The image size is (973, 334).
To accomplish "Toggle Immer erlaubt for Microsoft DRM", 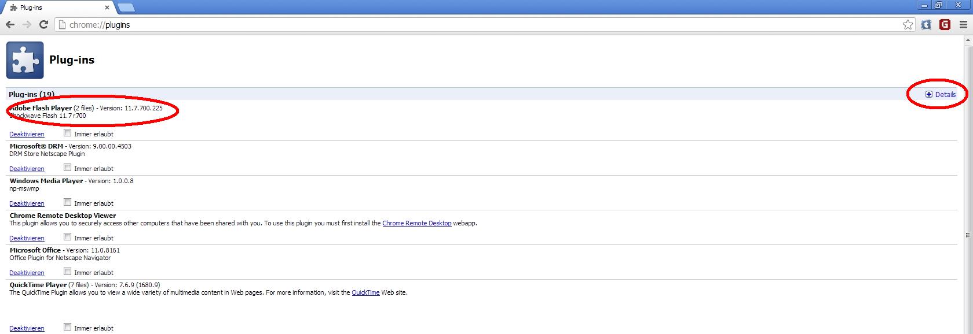I will pos(67,168).
